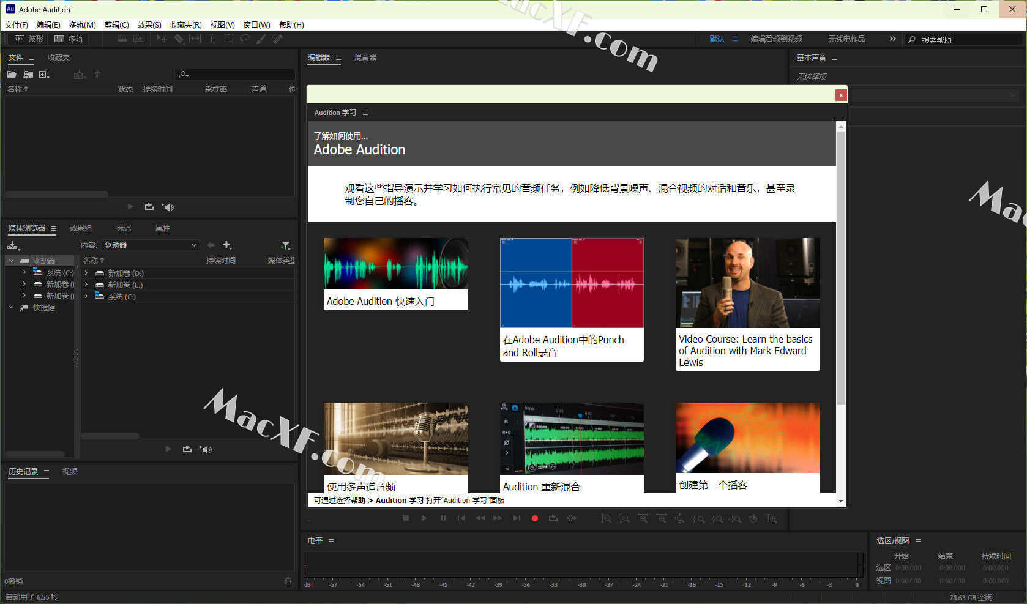The width and height of the screenshot is (1027, 604).
Task: Toggle loop playback in Files panel preview
Action: (x=149, y=207)
